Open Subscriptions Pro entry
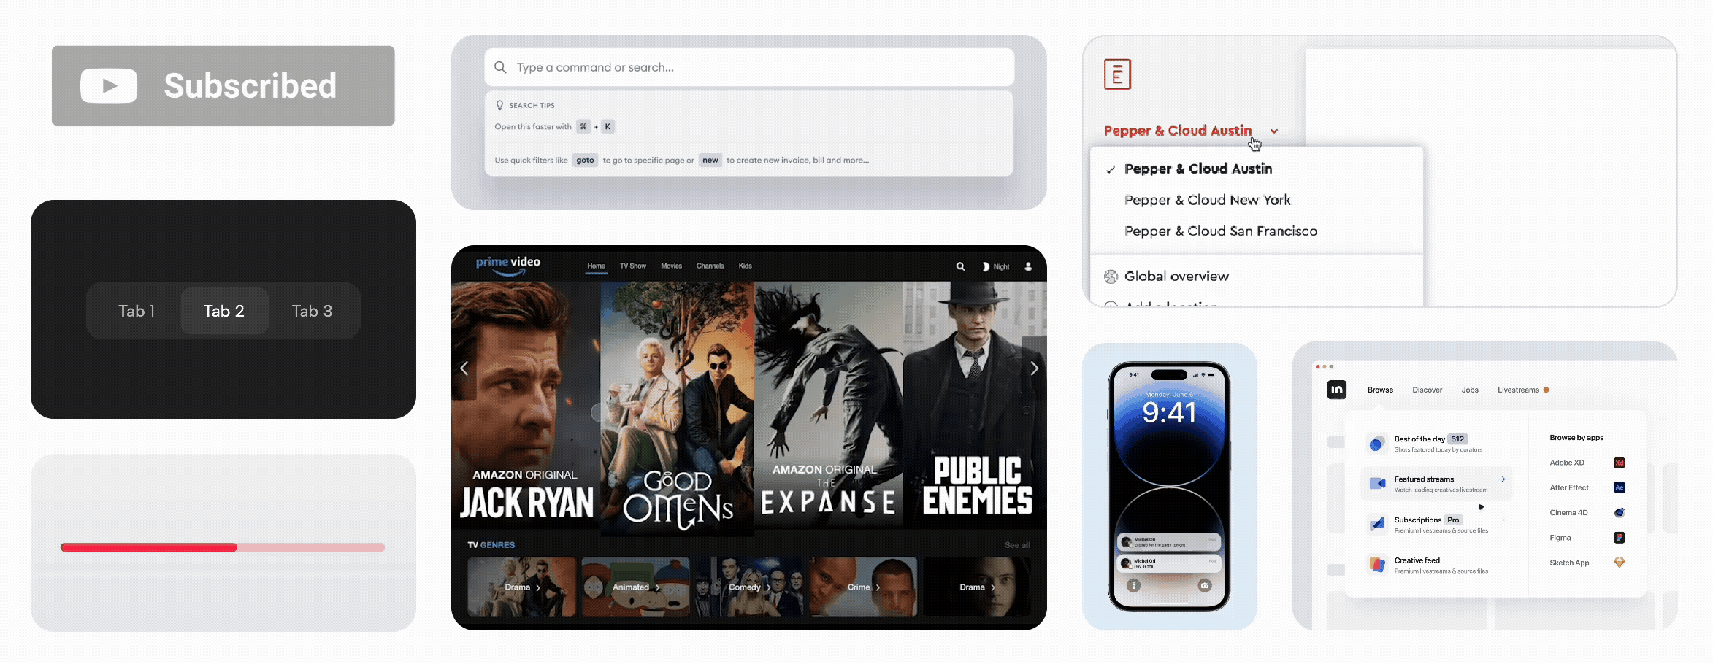1713x664 pixels. 1436,525
